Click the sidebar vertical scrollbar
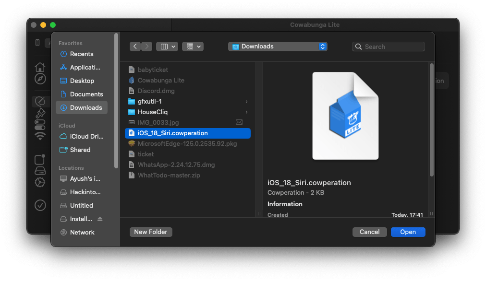 coord(116,101)
